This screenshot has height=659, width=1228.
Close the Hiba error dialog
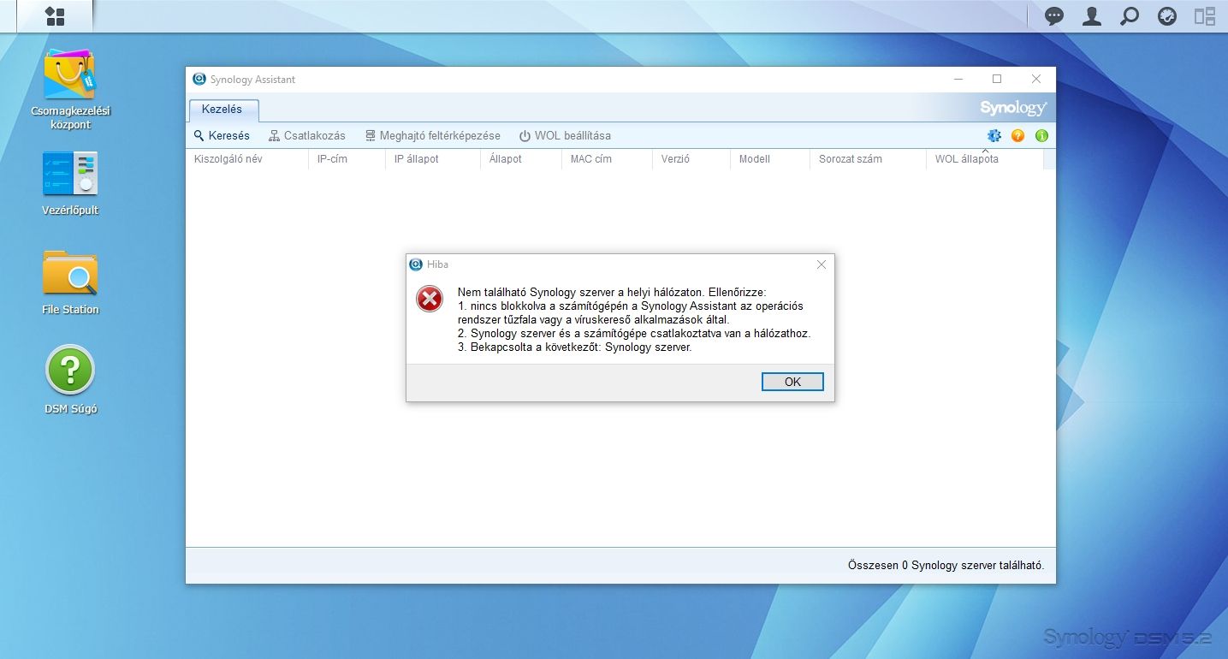click(822, 264)
